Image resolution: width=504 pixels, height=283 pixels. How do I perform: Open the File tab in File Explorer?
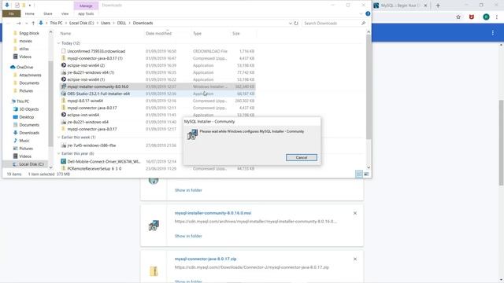(x=11, y=14)
